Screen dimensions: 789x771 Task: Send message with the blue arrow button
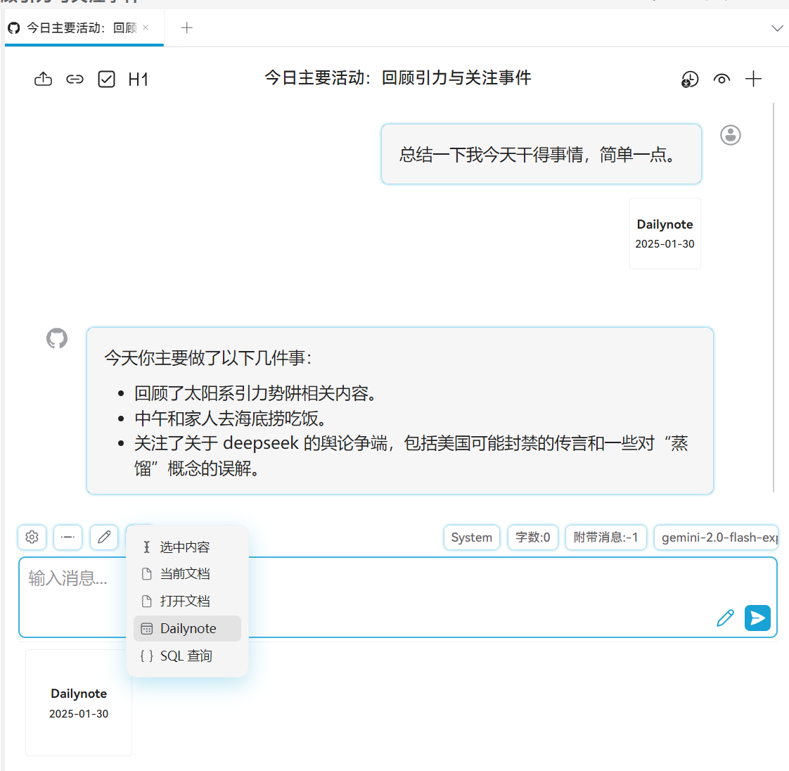(757, 618)
